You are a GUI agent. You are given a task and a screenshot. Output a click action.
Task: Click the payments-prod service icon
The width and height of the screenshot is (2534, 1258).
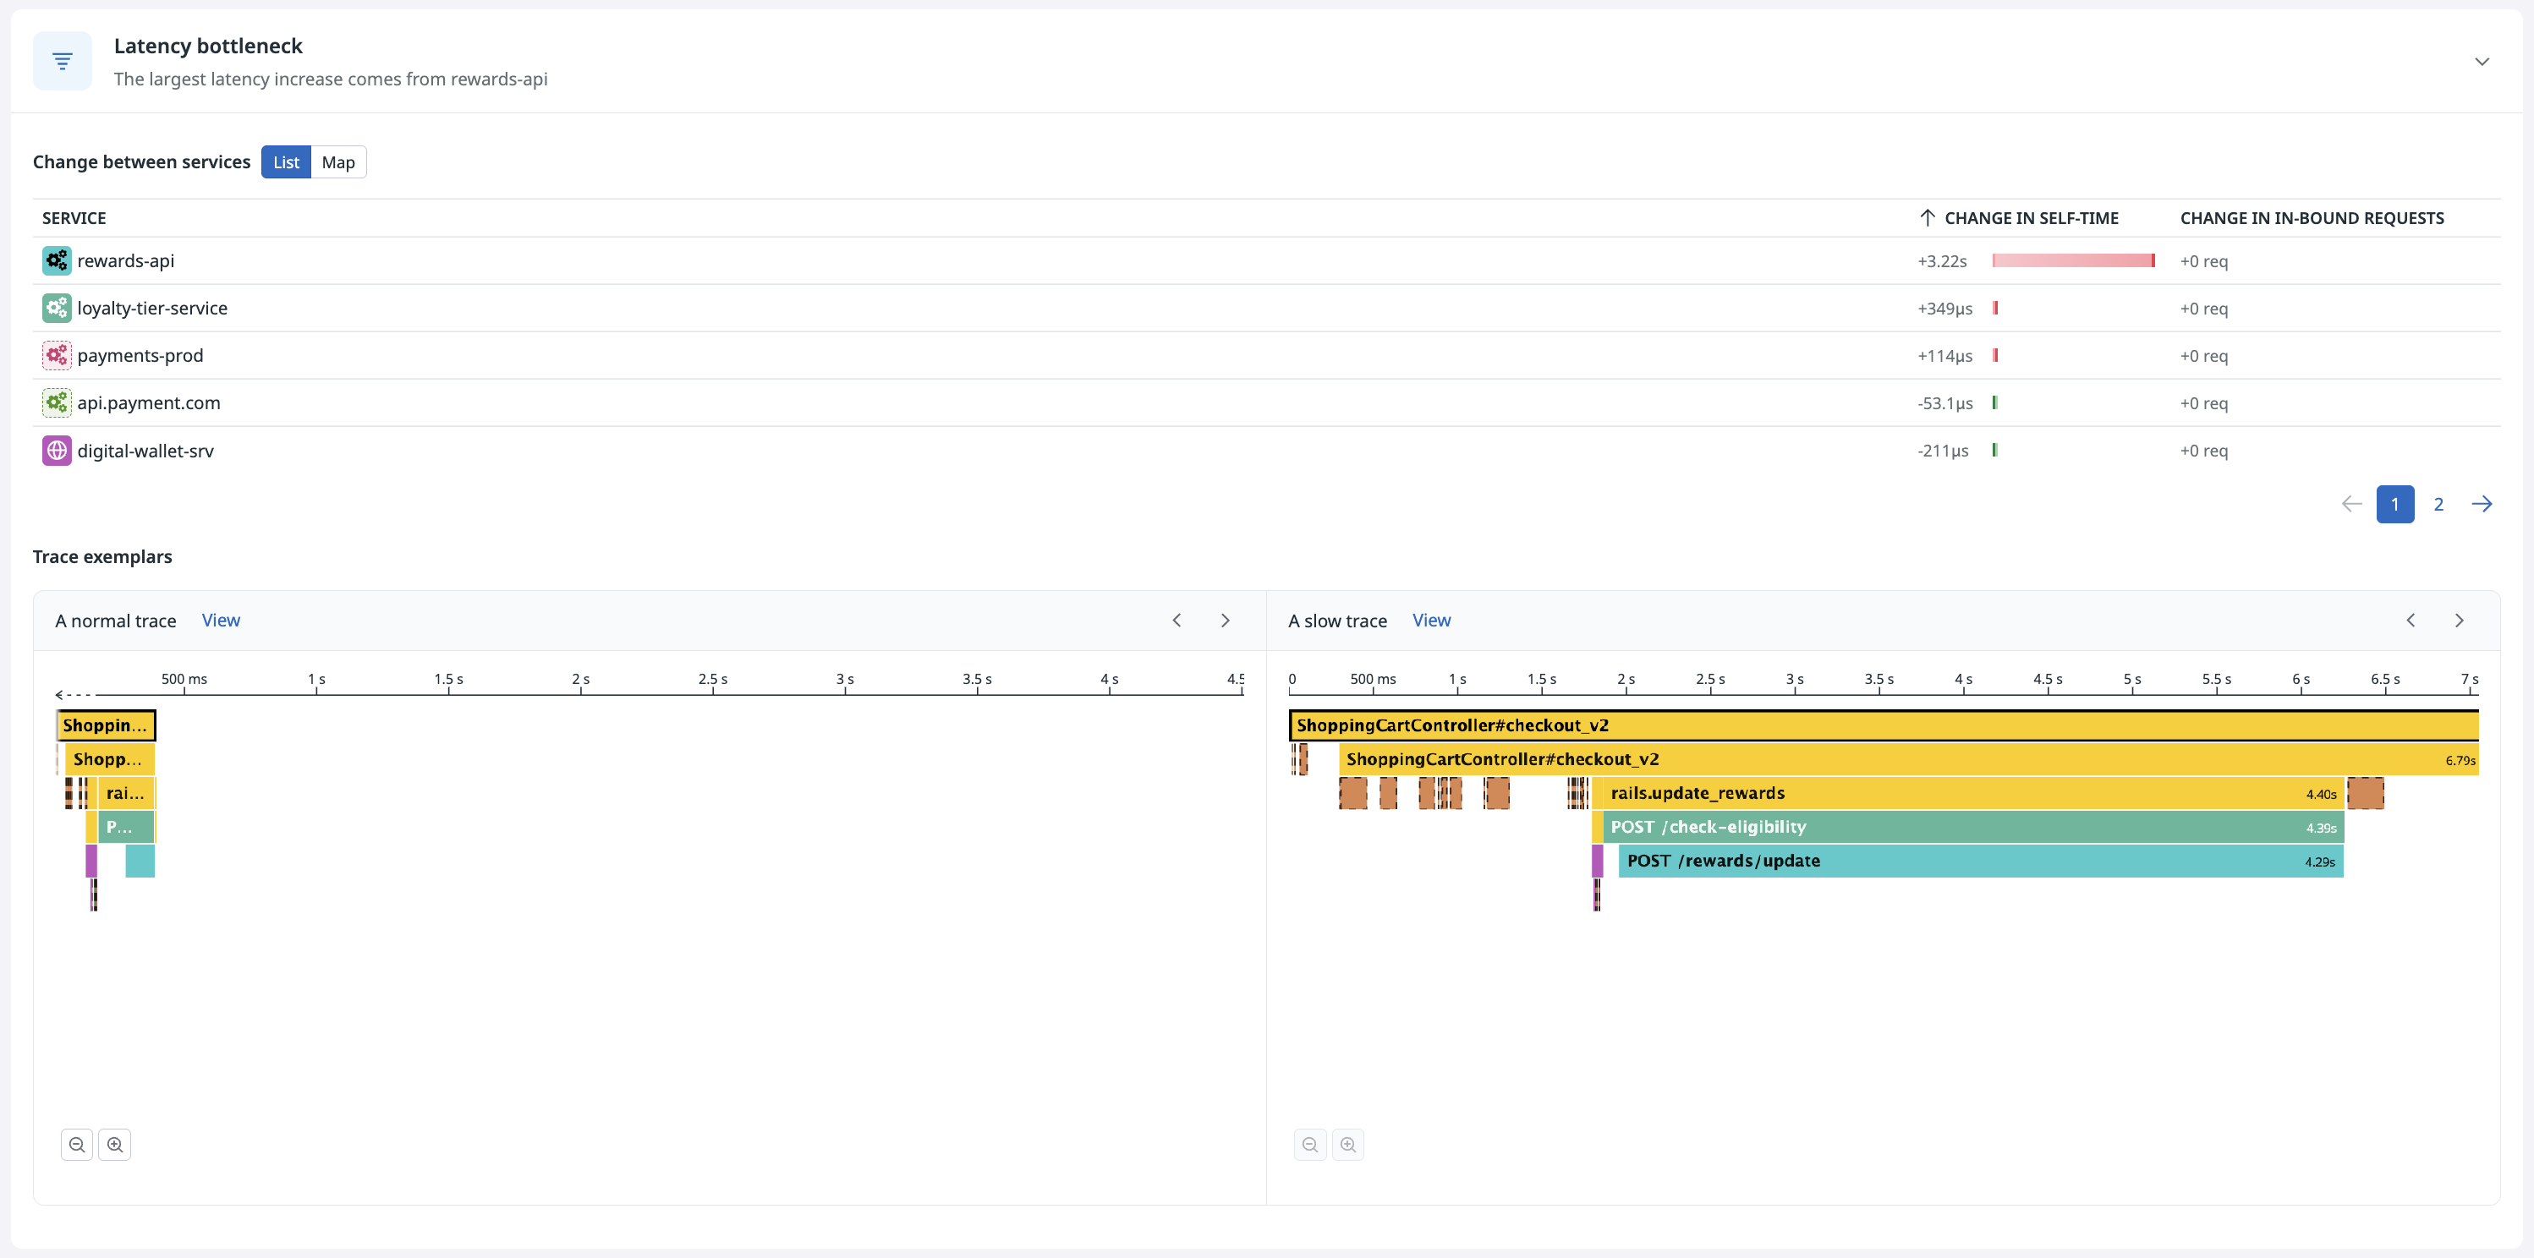click(56, 355)
